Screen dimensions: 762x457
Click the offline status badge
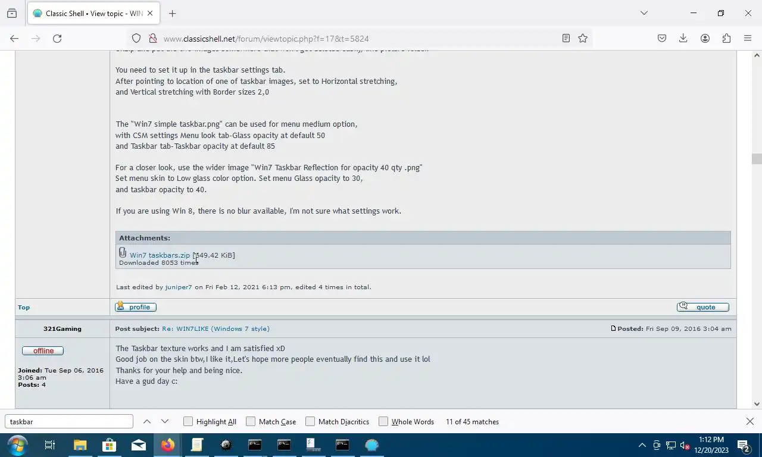pyautogui.click(x=43, y=350)
